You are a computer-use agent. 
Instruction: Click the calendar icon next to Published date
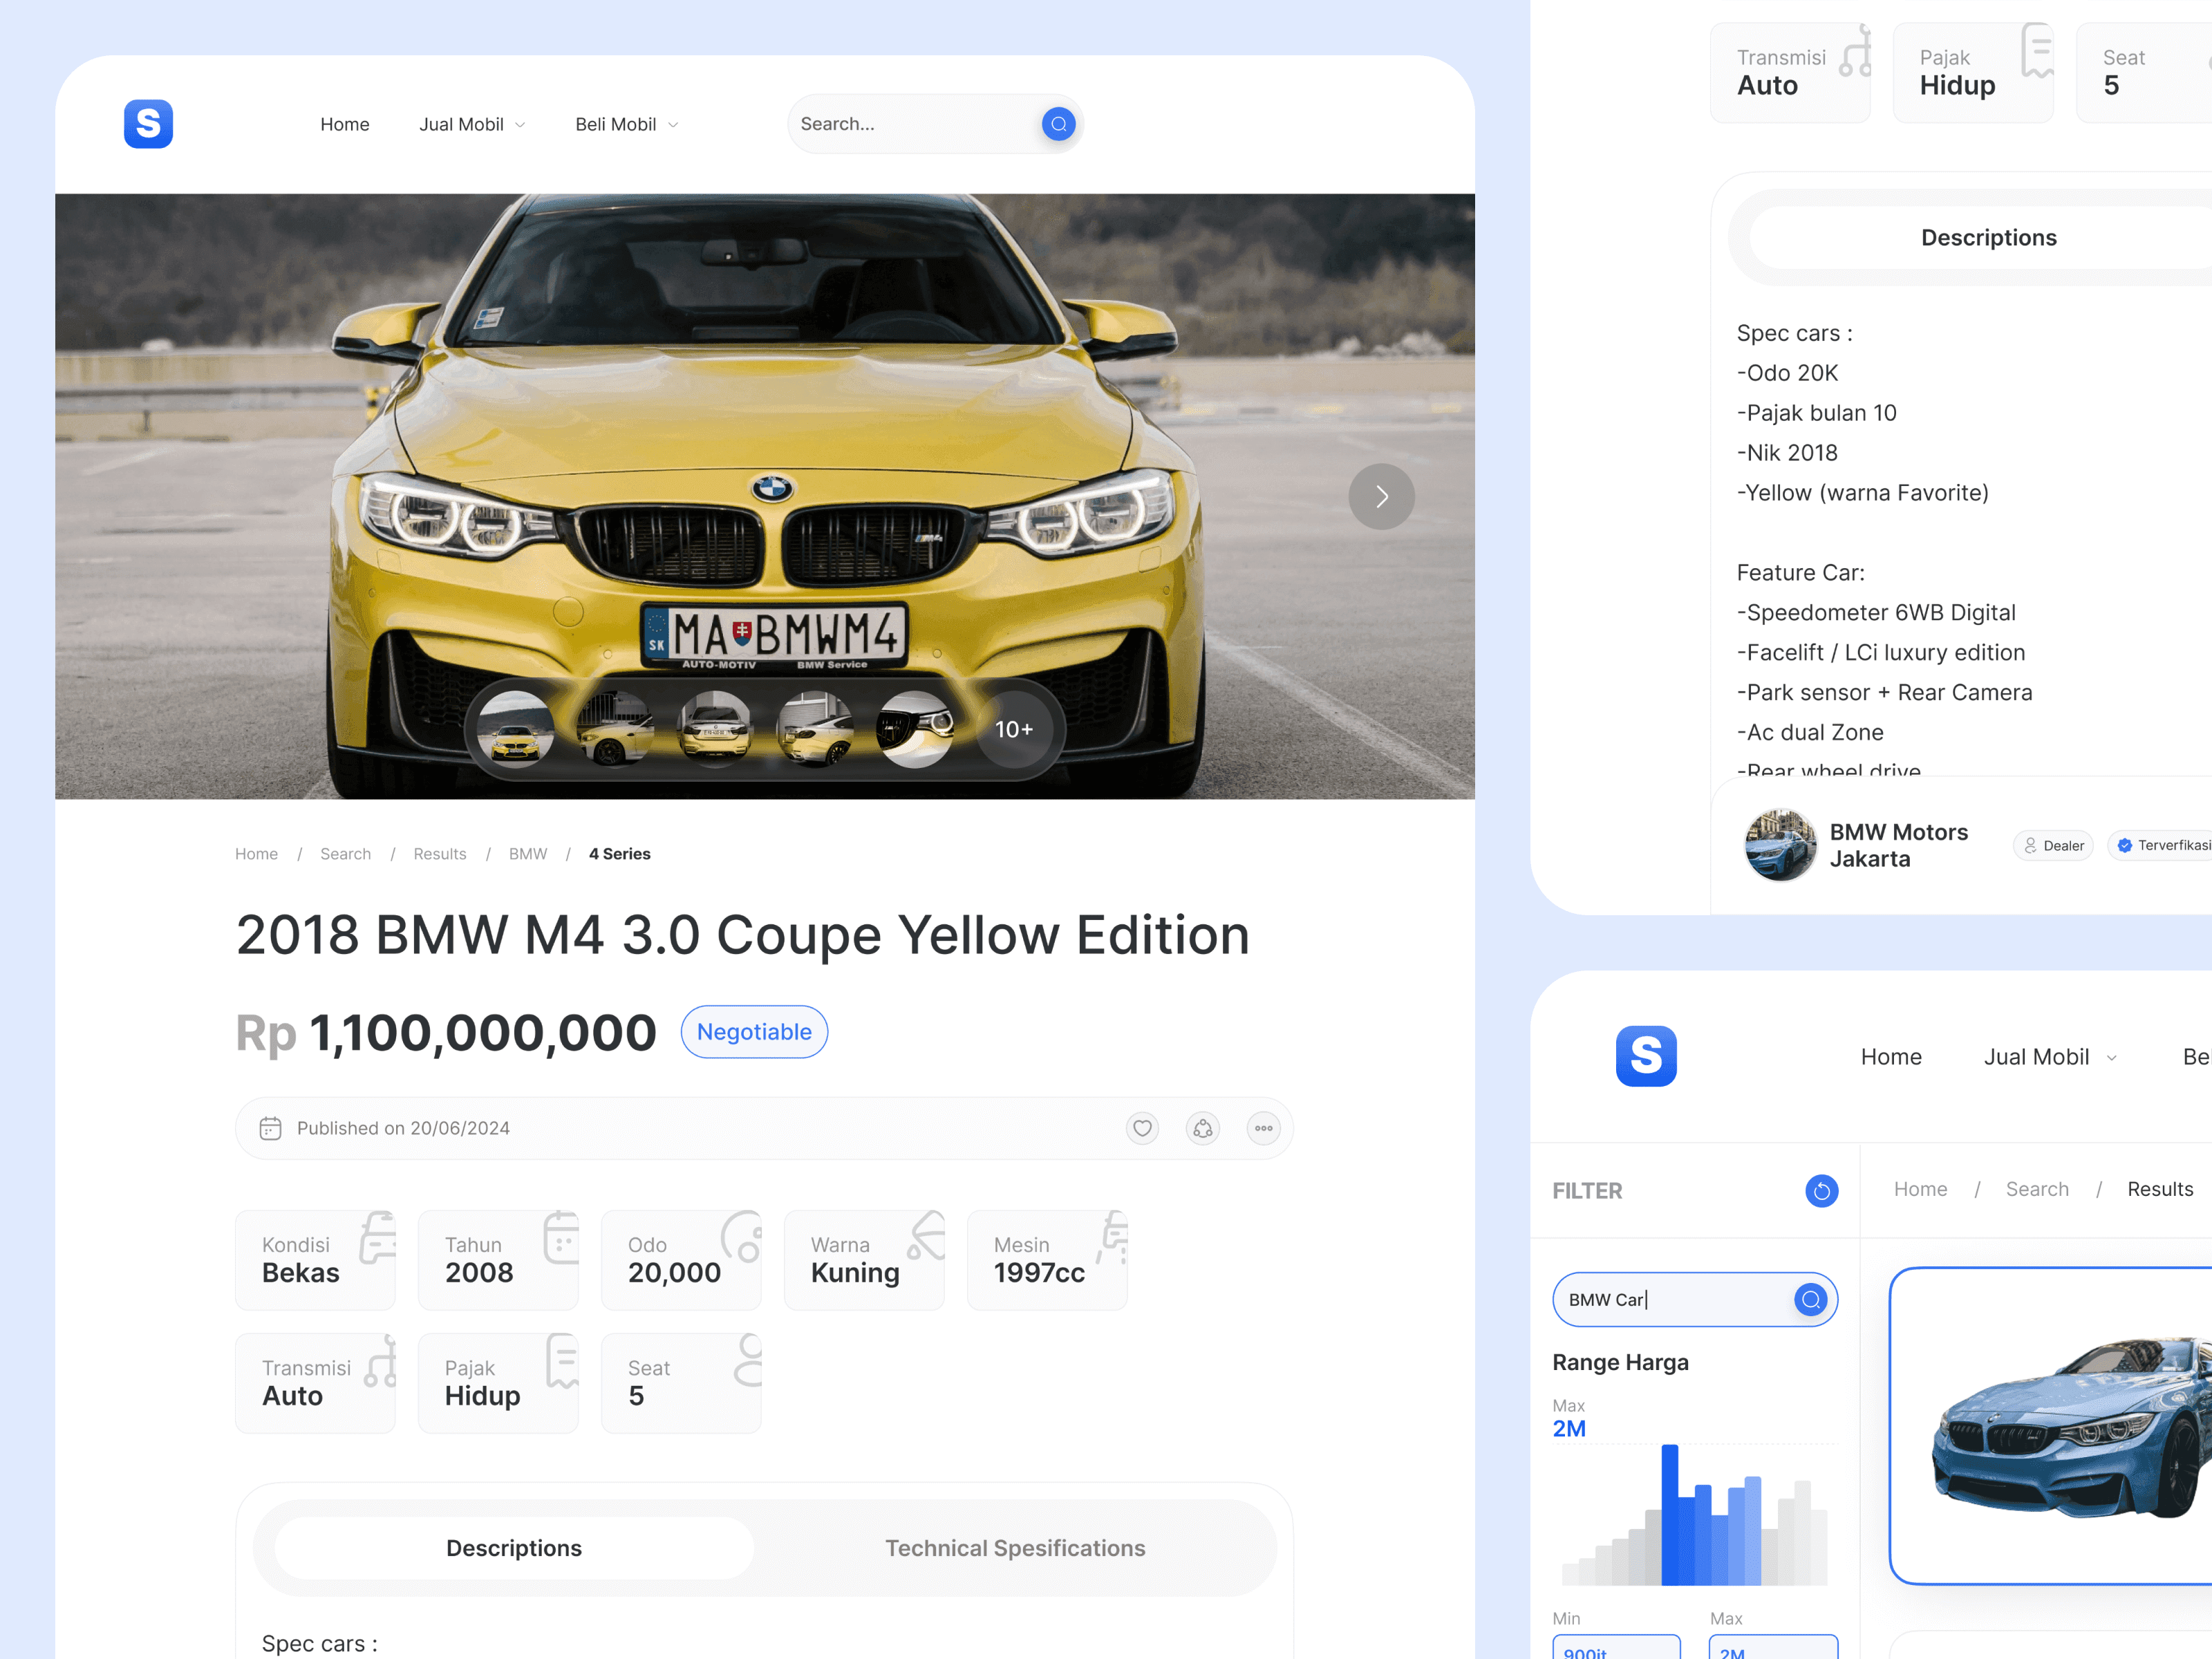click(270, 1128)
